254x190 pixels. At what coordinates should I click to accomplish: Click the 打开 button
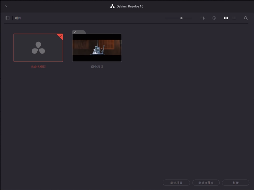point(236,183)
